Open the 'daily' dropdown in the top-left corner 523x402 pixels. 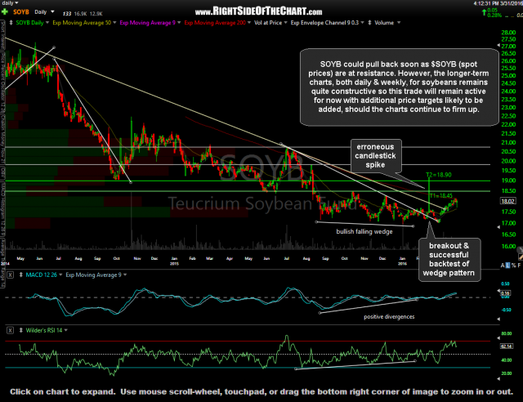pyautogui.click(x=10, y=2)
